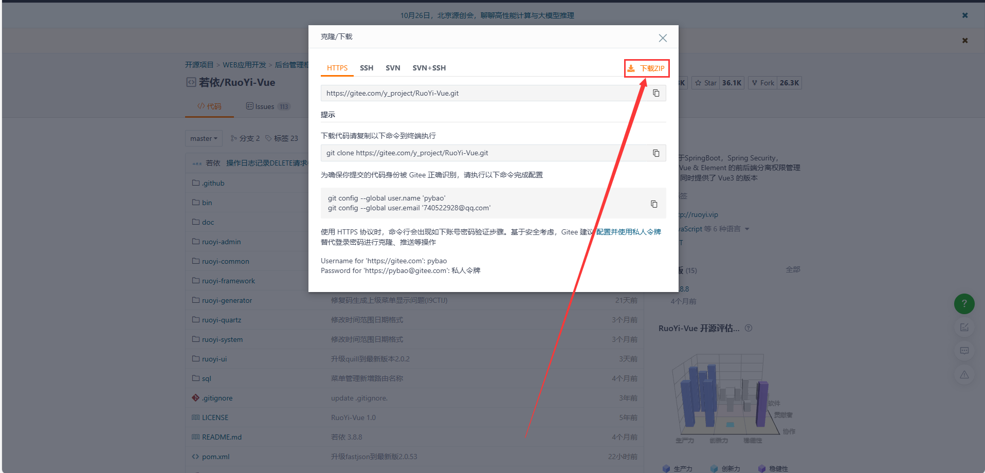Open commit 升级quill到最新版本2.0.2
Screen dimensions: 985x473
370,359
